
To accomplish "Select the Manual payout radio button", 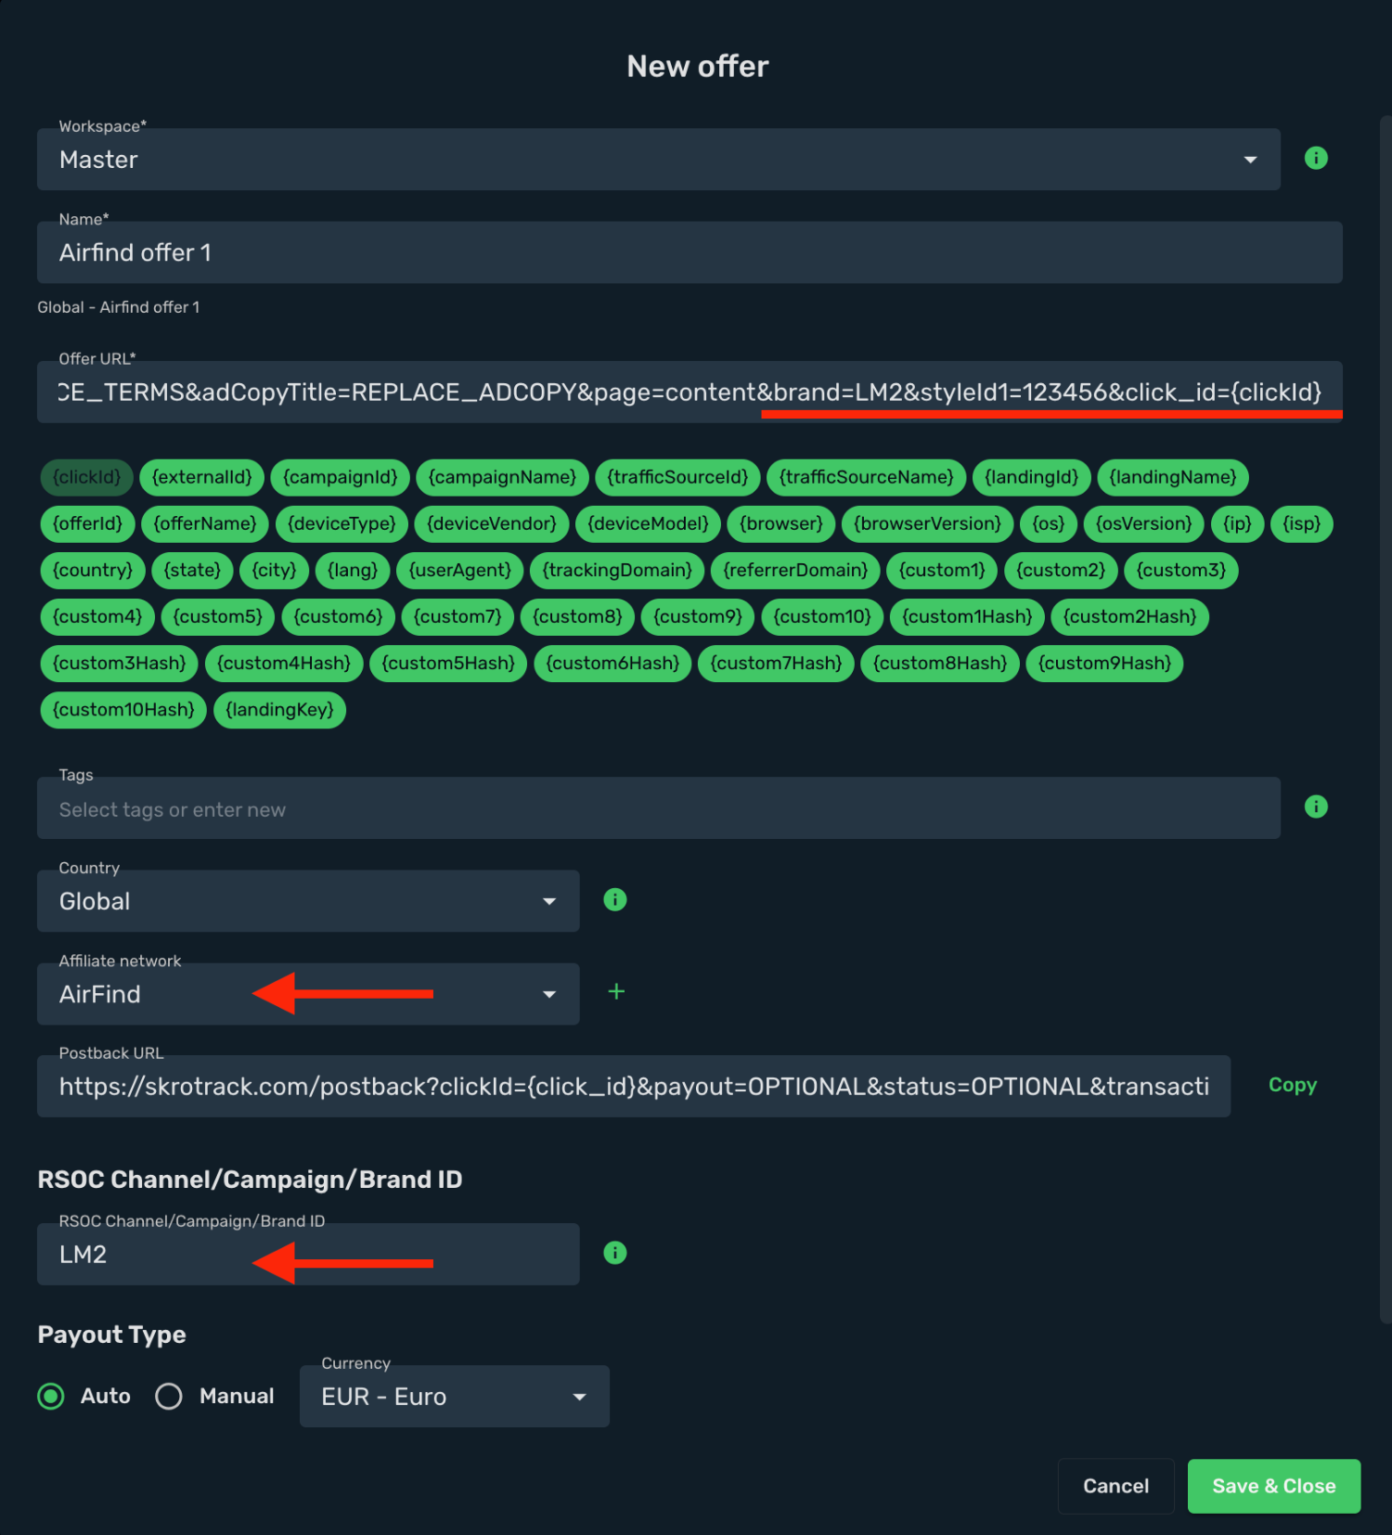I will (169, 1396).
